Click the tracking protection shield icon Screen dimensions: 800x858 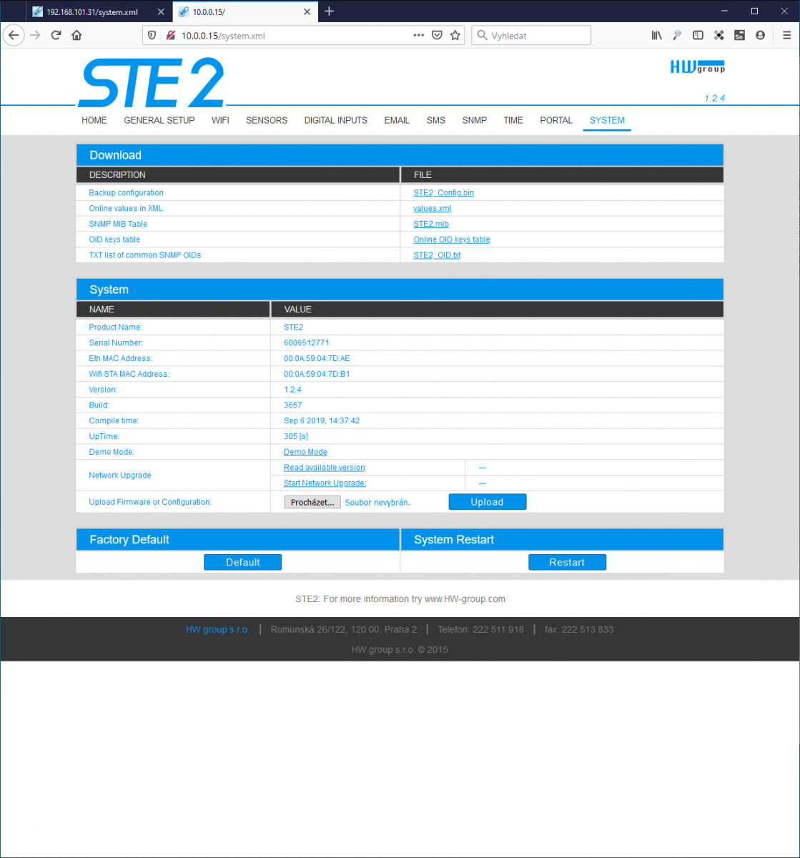(x=152, y=35)
